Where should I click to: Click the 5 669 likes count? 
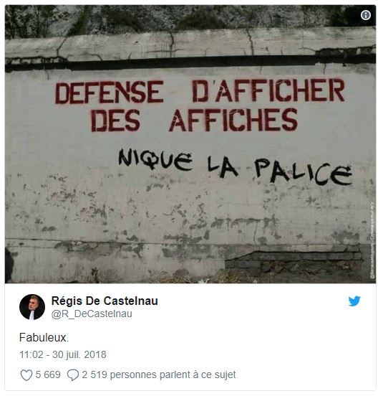(48, 374)
